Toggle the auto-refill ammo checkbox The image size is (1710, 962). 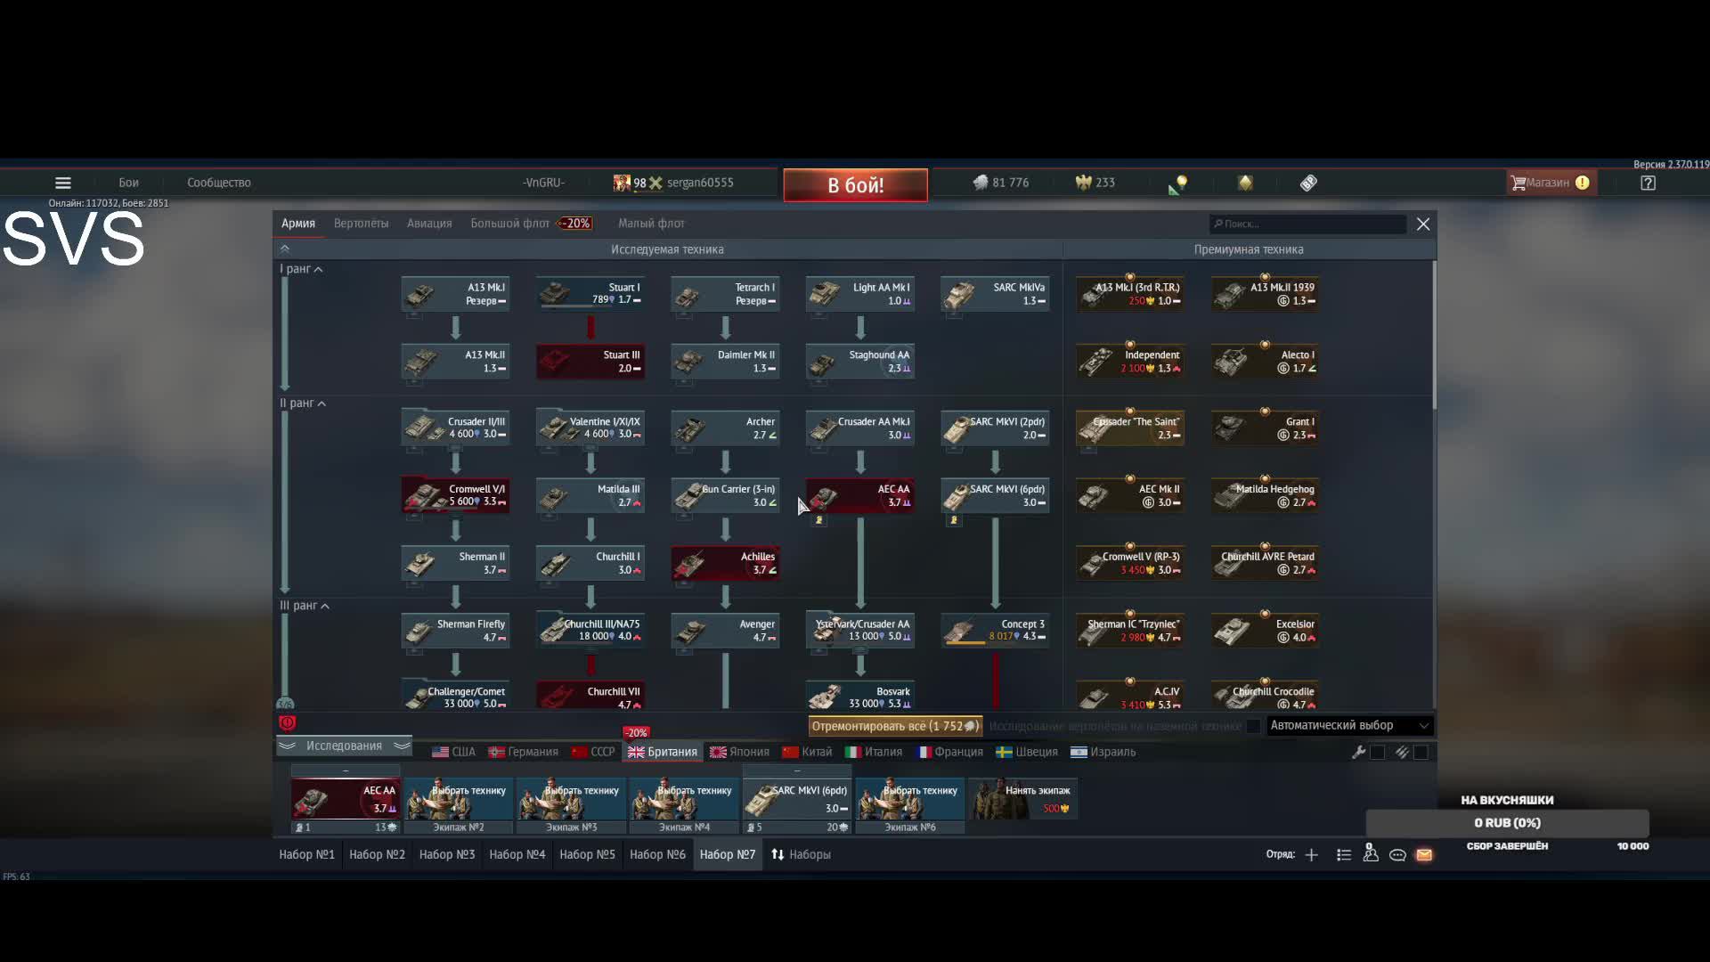click(x=1421, y=753)
